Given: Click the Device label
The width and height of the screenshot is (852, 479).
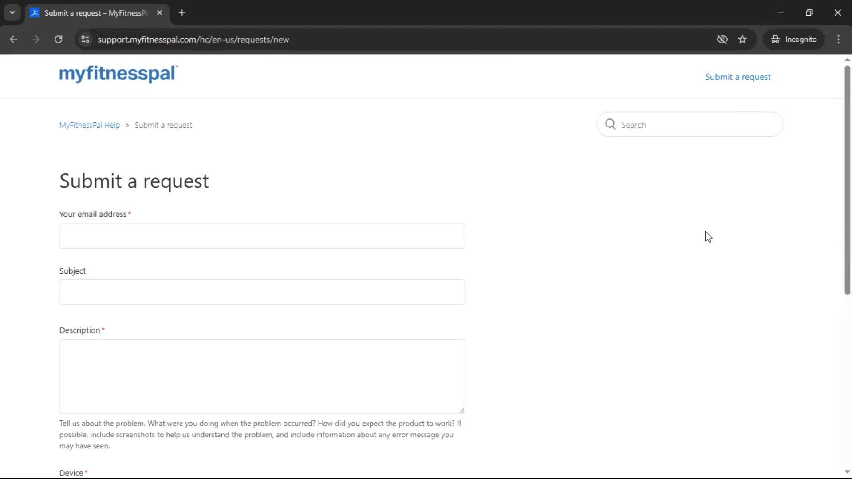Looking at the screenshot, I should [71, 473].
